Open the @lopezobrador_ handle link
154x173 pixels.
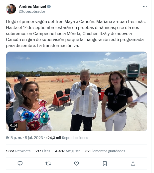click(x=33, y=11)
